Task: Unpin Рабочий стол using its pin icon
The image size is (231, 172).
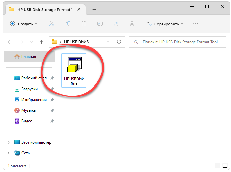Action: (52, 78)
